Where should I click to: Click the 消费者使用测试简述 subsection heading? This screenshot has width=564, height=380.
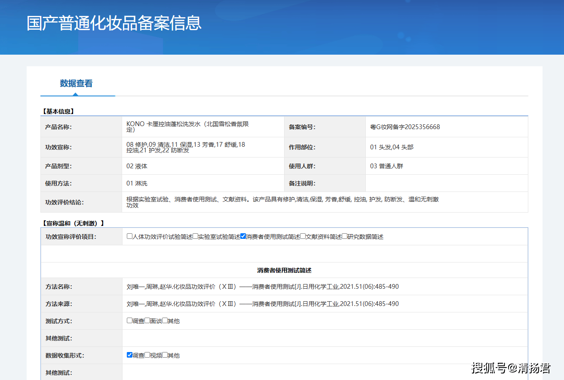pyautogui.click(x=284, y=270)
